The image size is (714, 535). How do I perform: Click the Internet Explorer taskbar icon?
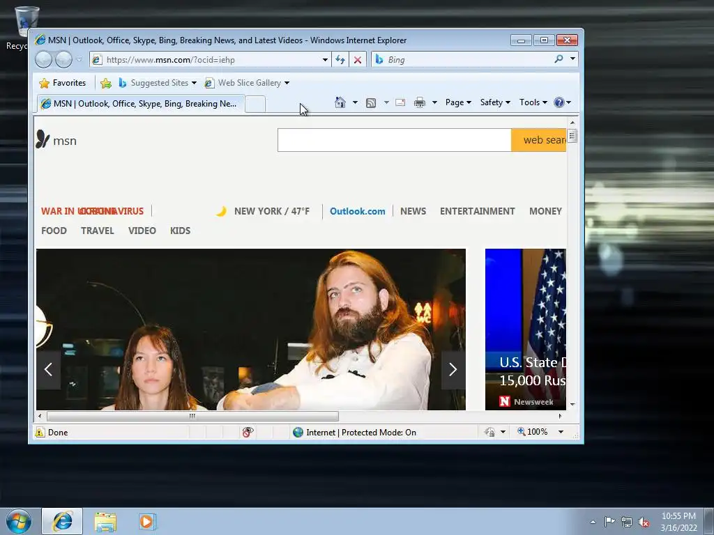(62, 521)
